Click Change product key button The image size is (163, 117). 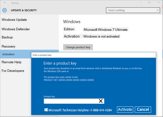click(78, 47)
